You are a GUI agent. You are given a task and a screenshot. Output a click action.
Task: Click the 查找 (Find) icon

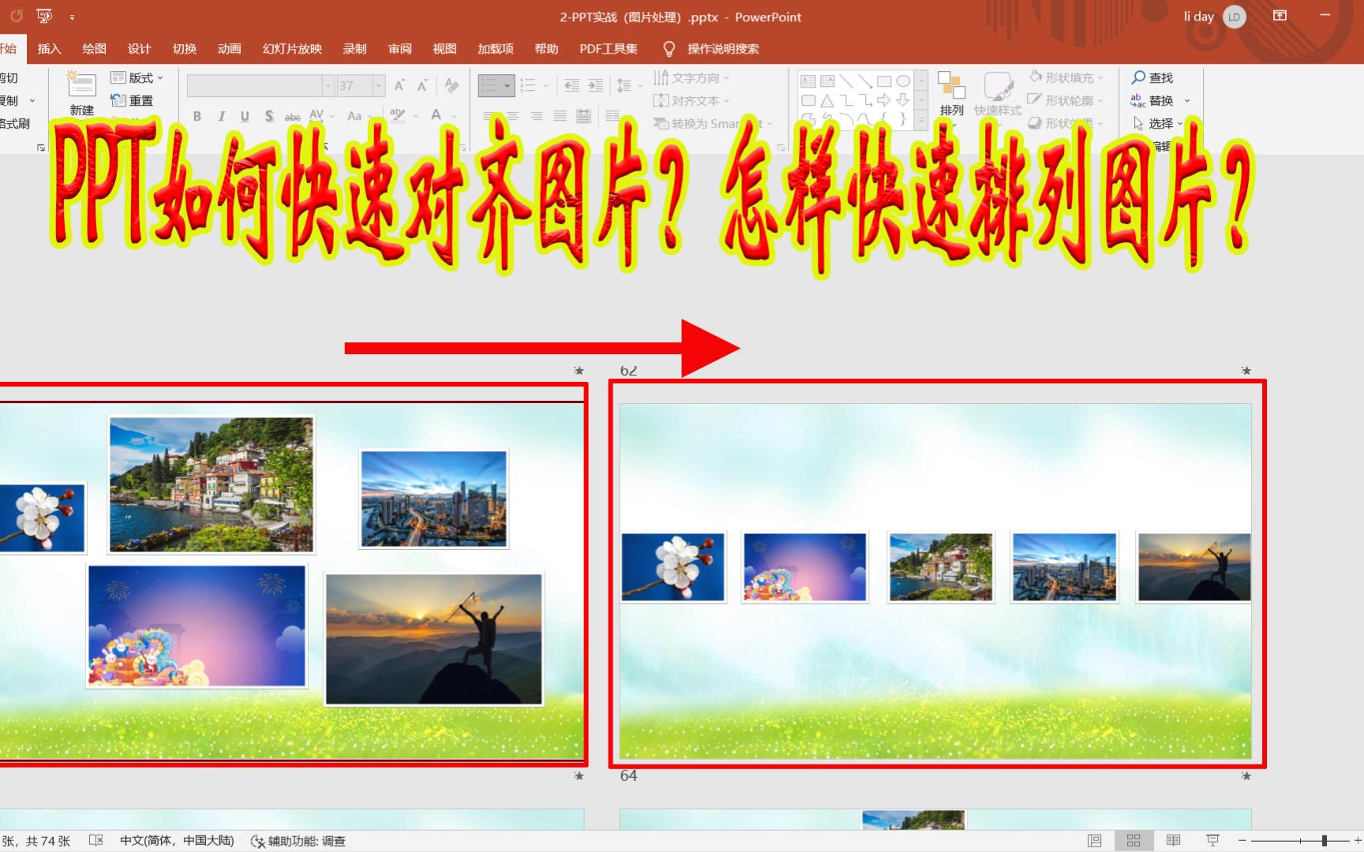coord(1153,77)
